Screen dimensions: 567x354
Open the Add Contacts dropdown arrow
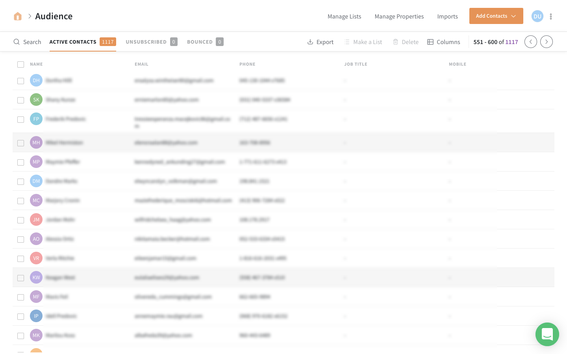[513, 16]
